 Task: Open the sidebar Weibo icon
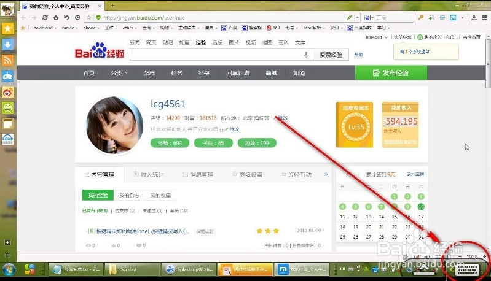(x=7, y=92)
